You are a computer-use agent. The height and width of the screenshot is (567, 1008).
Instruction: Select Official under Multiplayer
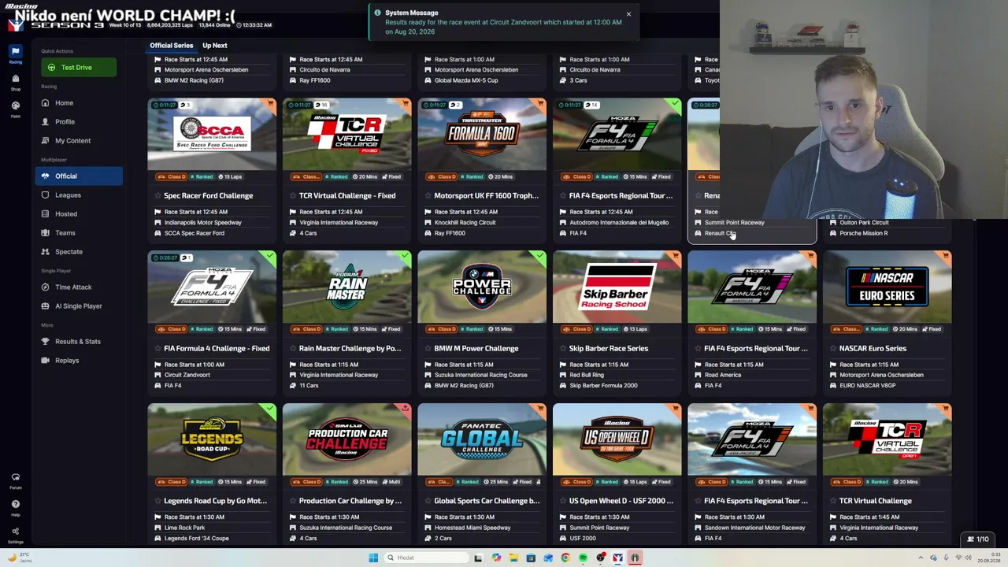pos(79,176)
